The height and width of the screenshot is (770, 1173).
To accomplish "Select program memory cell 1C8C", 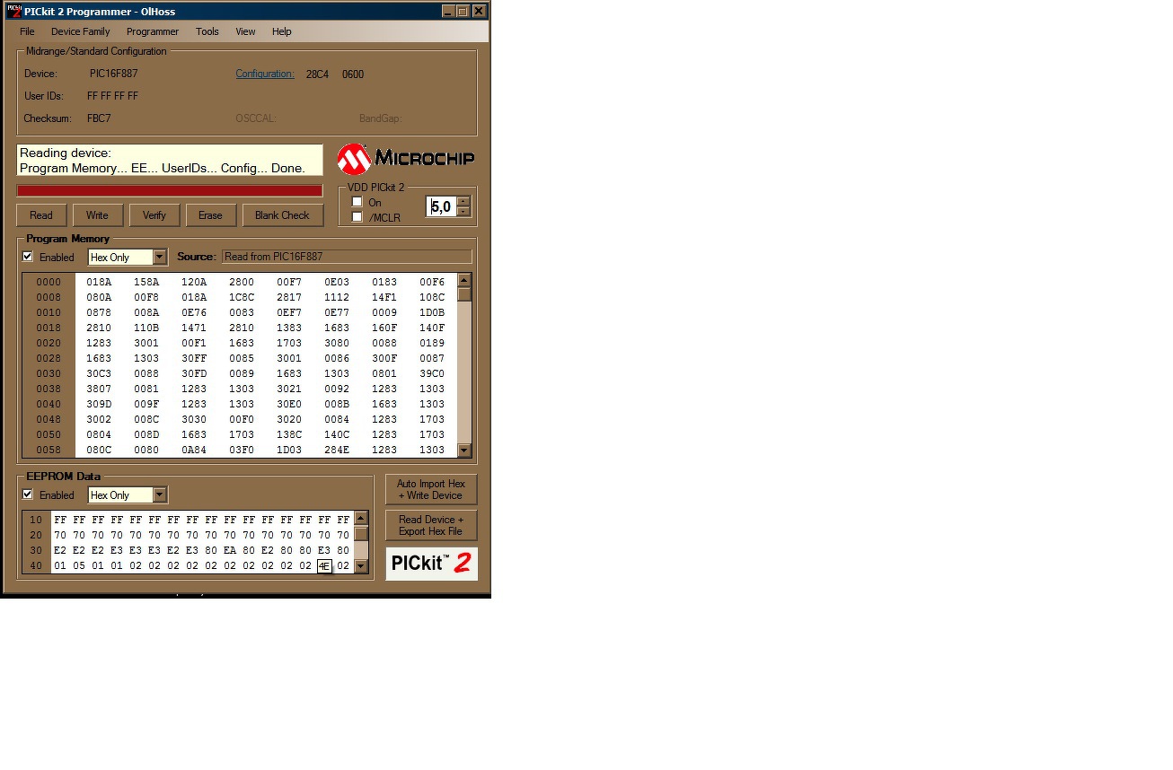I will (x=242, y=297).
